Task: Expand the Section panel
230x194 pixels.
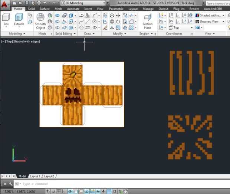Action: point(146,34)
